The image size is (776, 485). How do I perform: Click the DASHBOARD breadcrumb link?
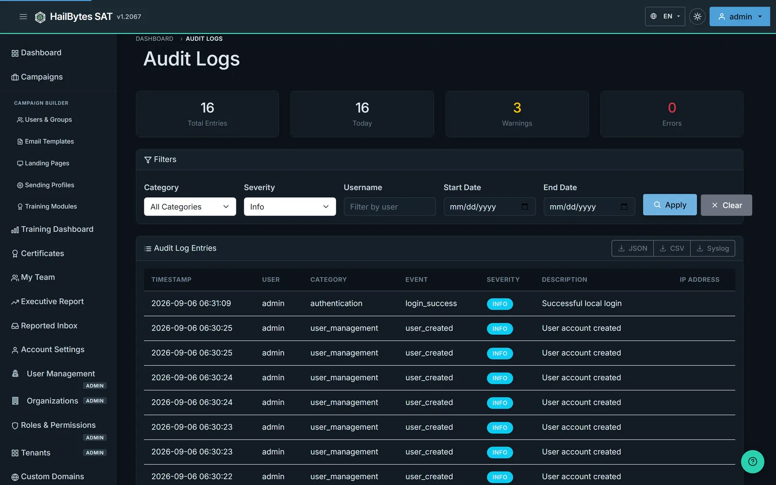[x=154, y=39]
